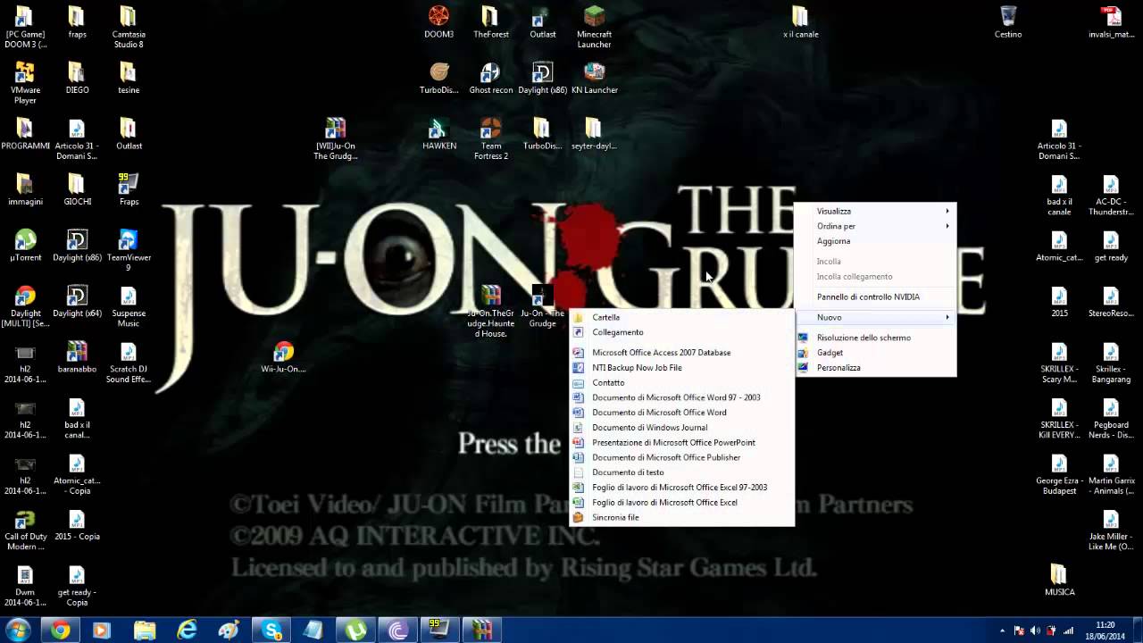Choose Risoluzione dello schermo

[x=875, y=338]
